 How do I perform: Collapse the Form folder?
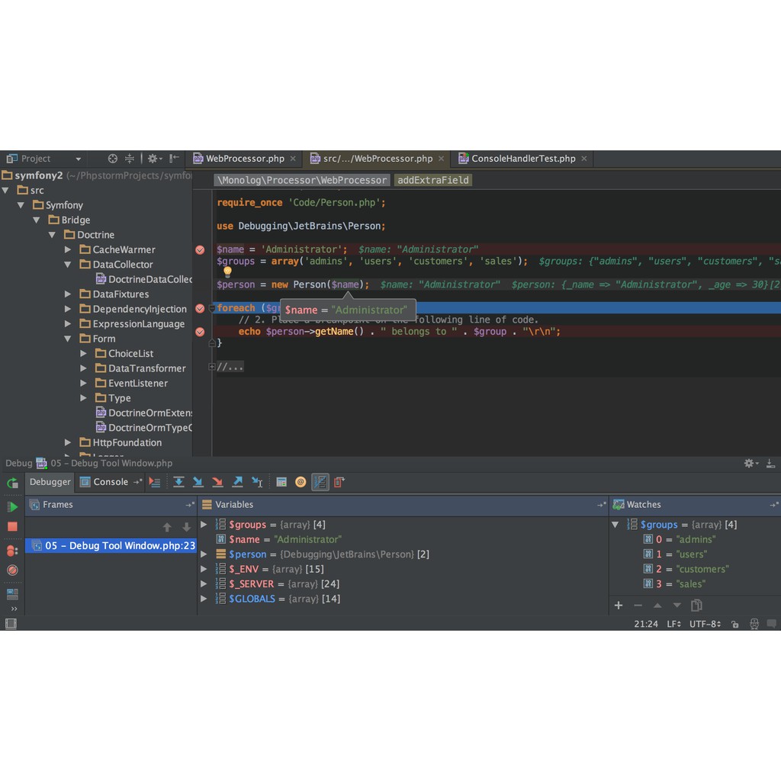[x=68, y=339]
